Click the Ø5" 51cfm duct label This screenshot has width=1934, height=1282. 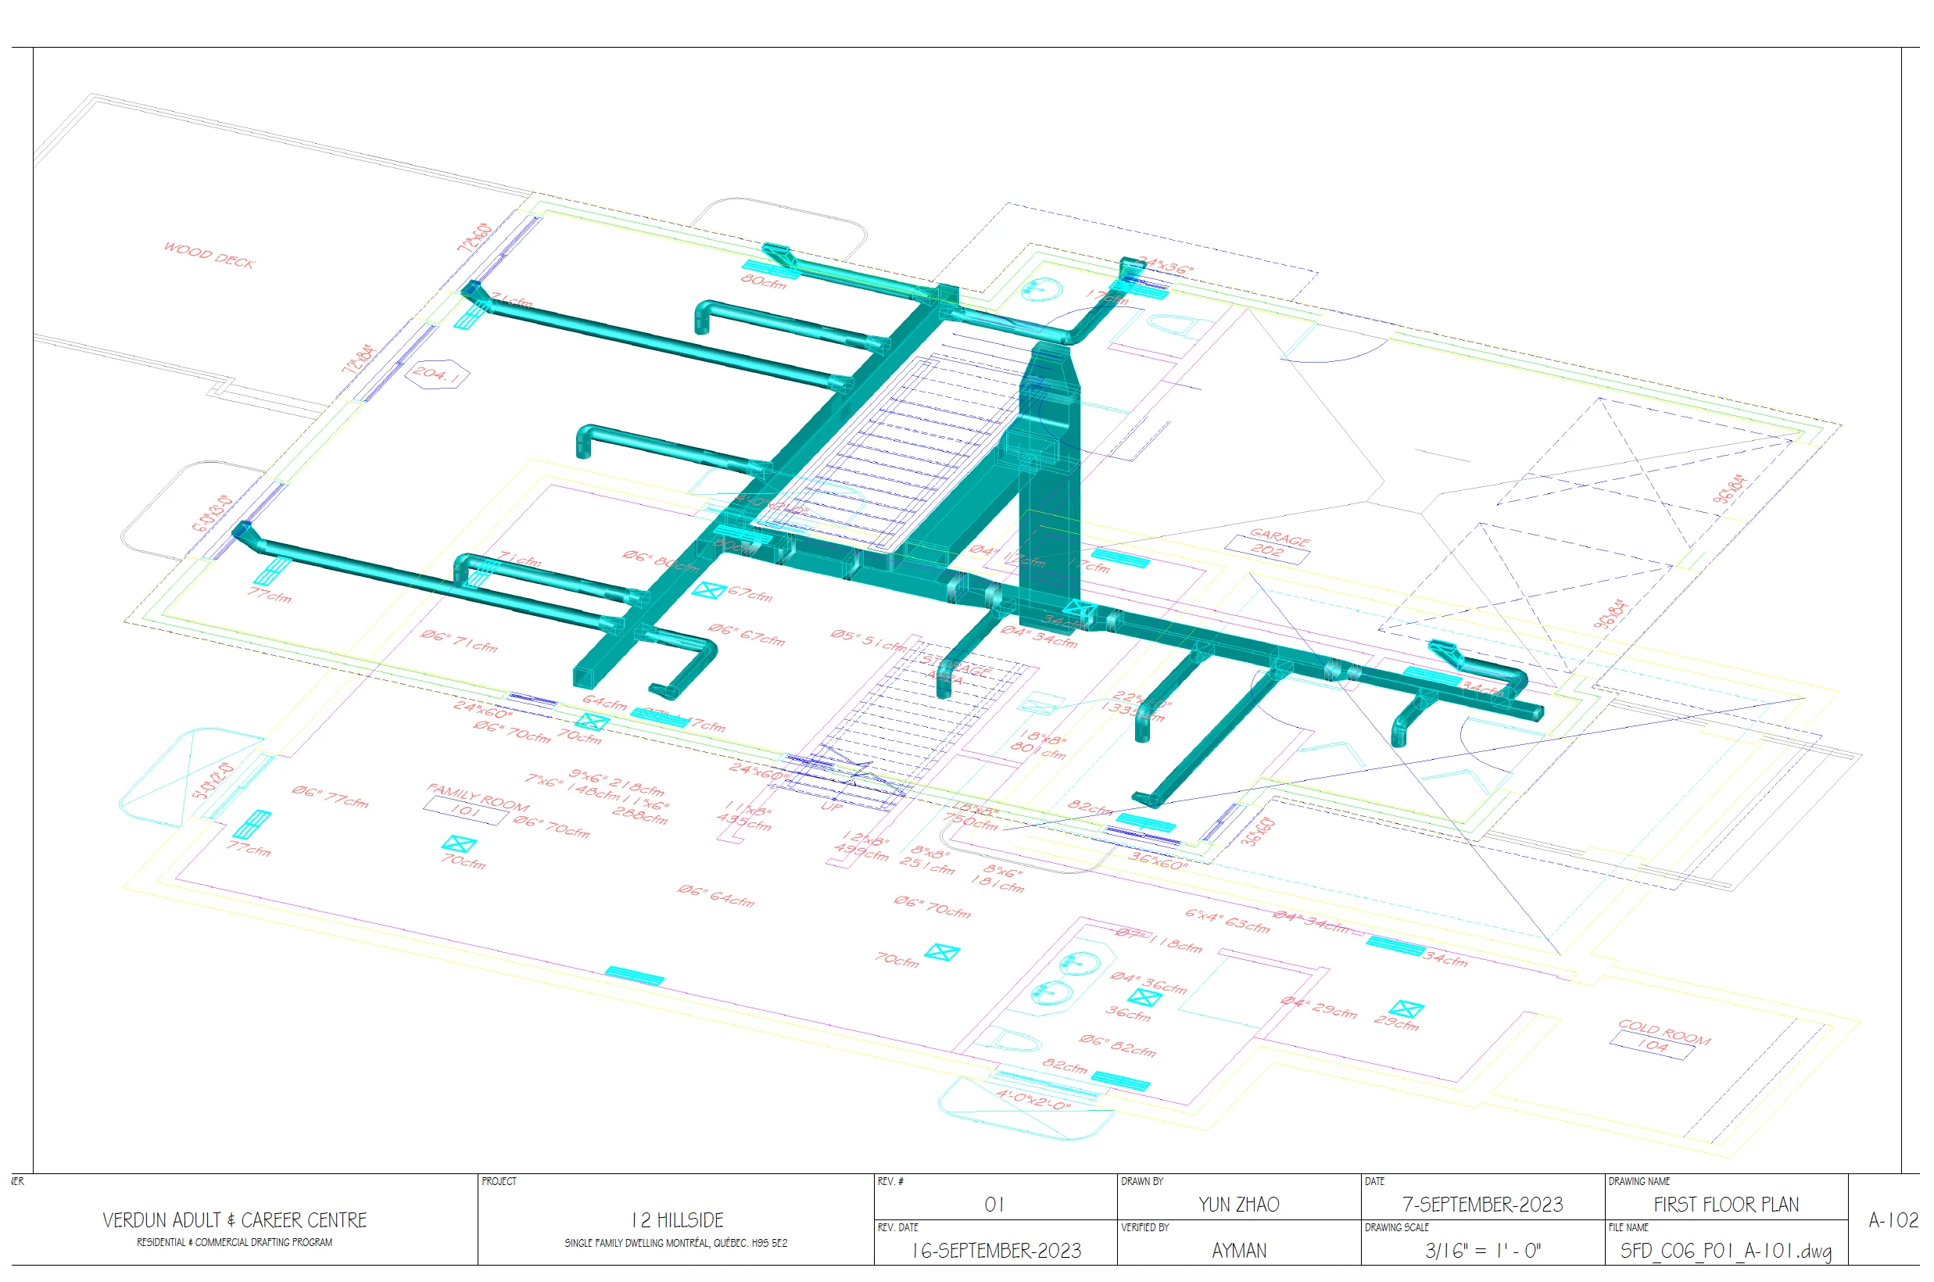pyautogui.click(x=868, y=639)
